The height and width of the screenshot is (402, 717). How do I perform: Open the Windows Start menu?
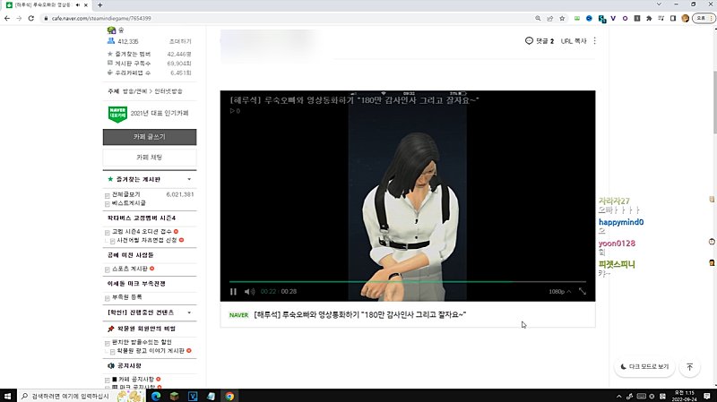(7, 396)
